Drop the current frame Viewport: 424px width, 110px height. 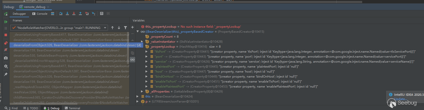pyautogui.click(x=87, y=13)
